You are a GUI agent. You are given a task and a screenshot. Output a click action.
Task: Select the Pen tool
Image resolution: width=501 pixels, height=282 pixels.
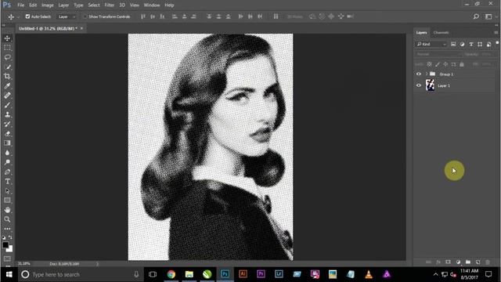pos(7,172)
